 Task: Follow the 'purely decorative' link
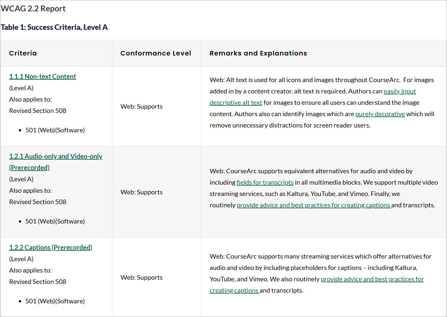pos(380,114)
